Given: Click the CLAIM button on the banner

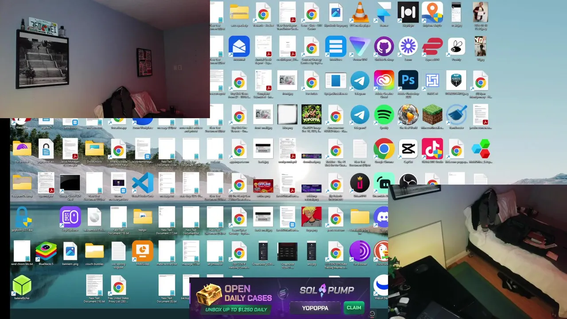Looking at the screenshot, I should pyautogui.click(x=354, y=307).
